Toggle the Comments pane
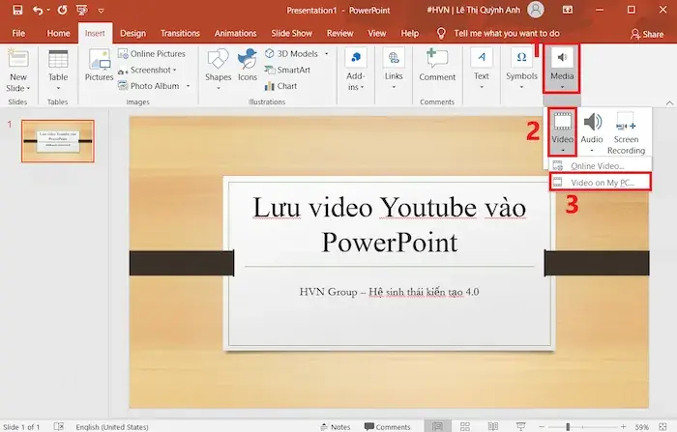This screenshot has width=677, height=432. pyautogui.click(x=387, y=427)
